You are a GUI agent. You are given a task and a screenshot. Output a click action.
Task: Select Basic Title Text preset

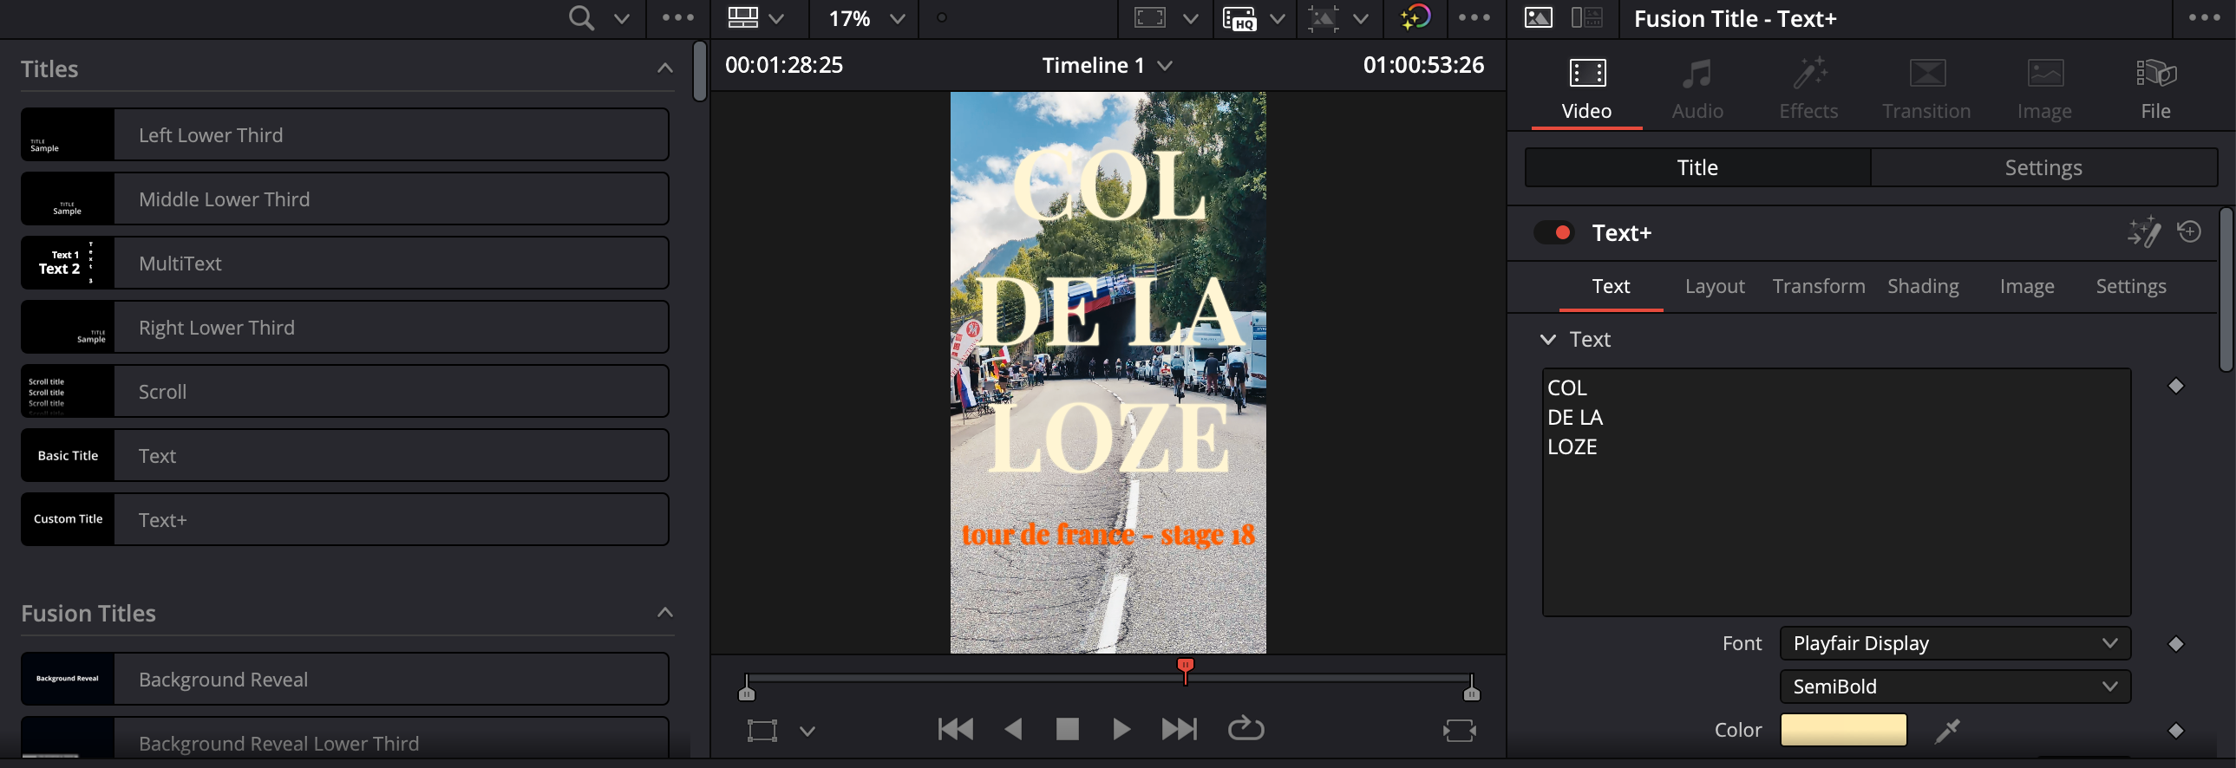344,456
